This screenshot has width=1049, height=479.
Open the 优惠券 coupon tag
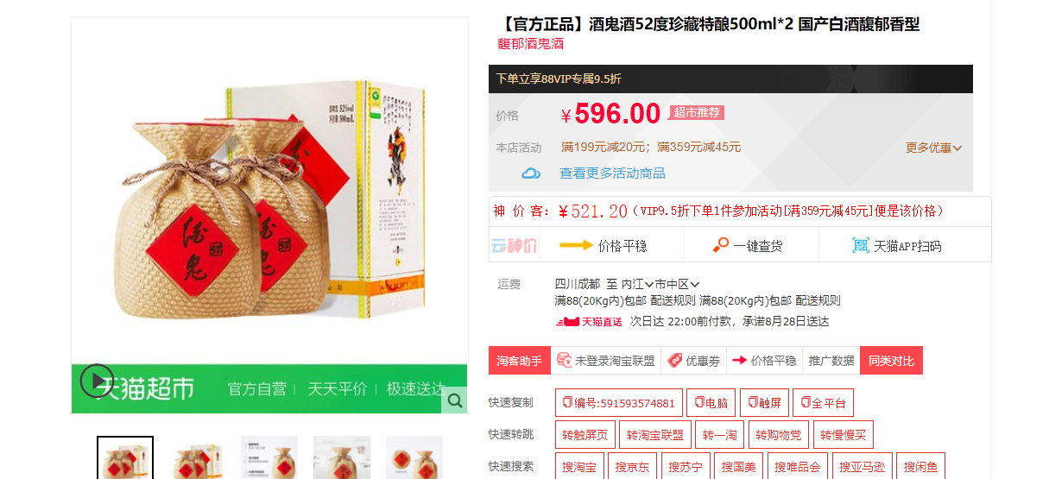tap(694, 361)
